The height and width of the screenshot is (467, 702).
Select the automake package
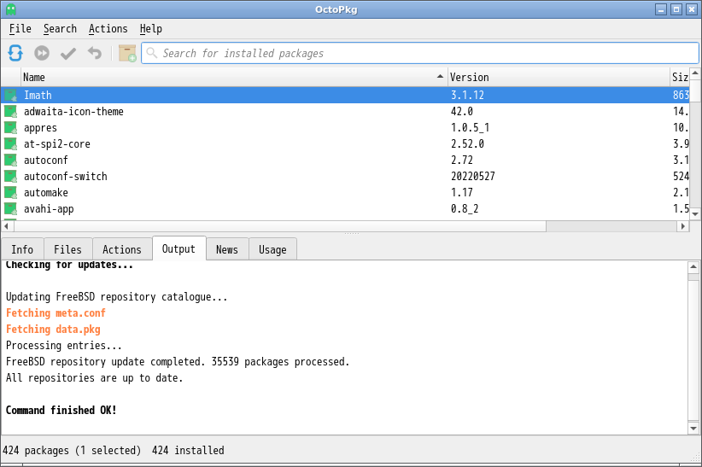pyautogui.click(x=345, y=193)
